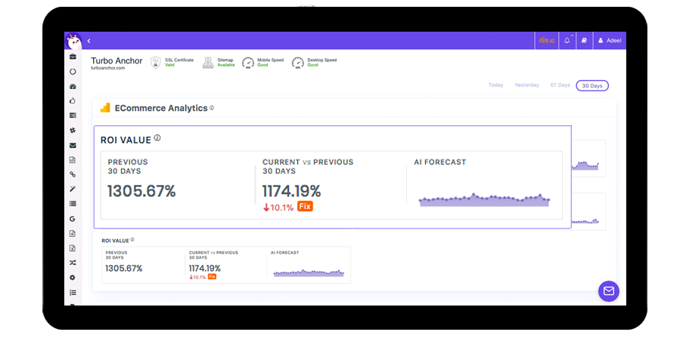The image size is (683, 338).
Task: Open the book documentation icon
Action: tap(584, 41)
